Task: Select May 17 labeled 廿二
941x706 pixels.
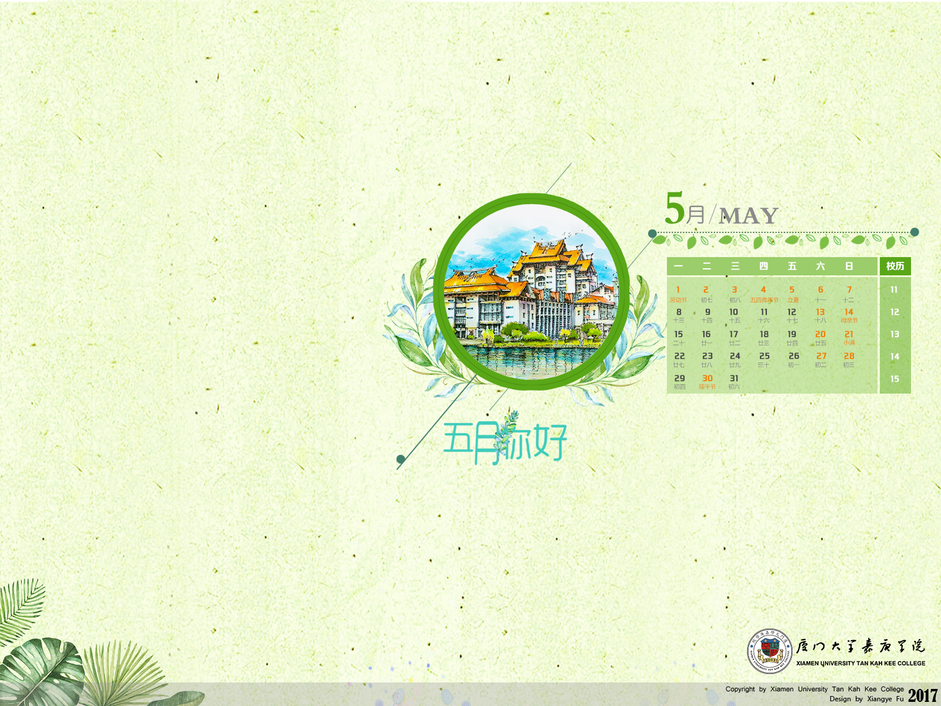Action: (735, 338)
